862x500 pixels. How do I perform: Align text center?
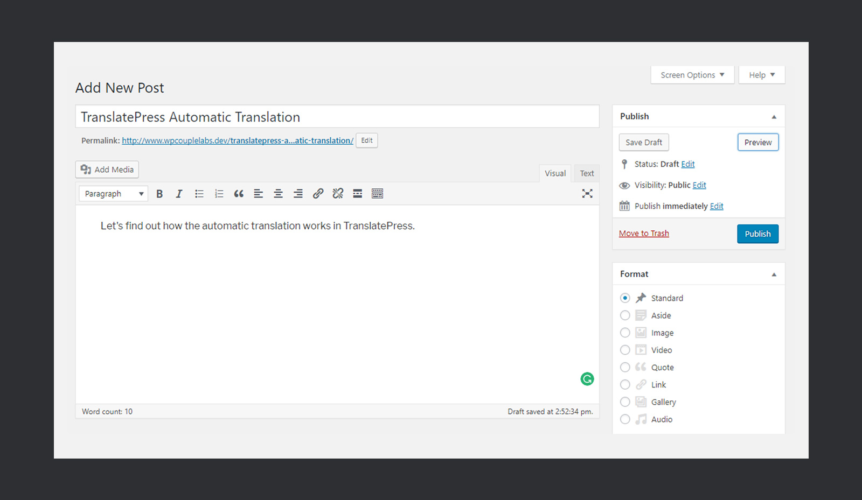pos(278,194)
